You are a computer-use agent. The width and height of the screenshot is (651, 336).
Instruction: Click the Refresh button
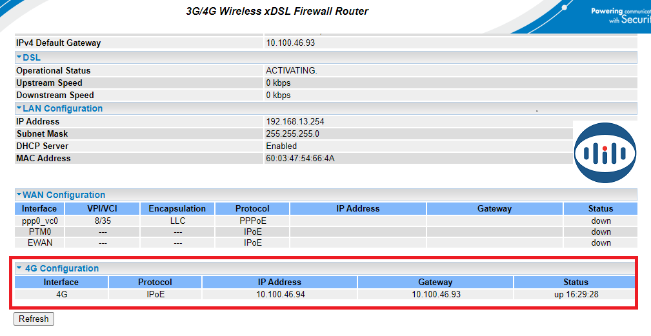coord(34,319)
